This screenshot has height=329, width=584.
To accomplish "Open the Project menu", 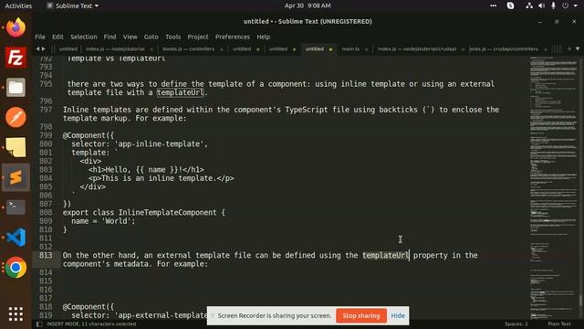I will [198, 37].
